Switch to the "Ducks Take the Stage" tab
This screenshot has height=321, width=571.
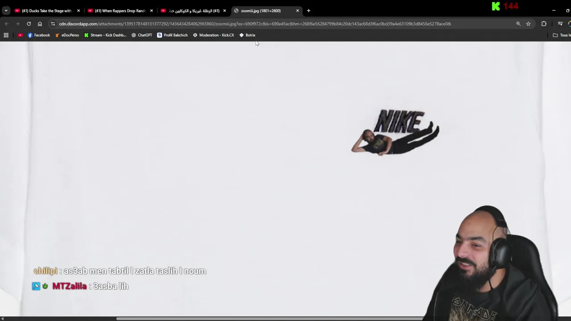pos(47,11)
